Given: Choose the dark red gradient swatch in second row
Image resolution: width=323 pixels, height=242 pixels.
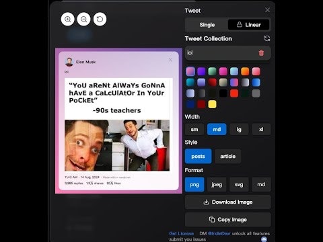Looking at the screenshot, I should [212, 83].
